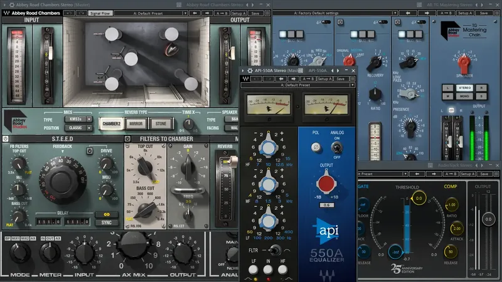Click the AX MIX knob
This screenshot has width=502, height=282.
click(134, 245)
